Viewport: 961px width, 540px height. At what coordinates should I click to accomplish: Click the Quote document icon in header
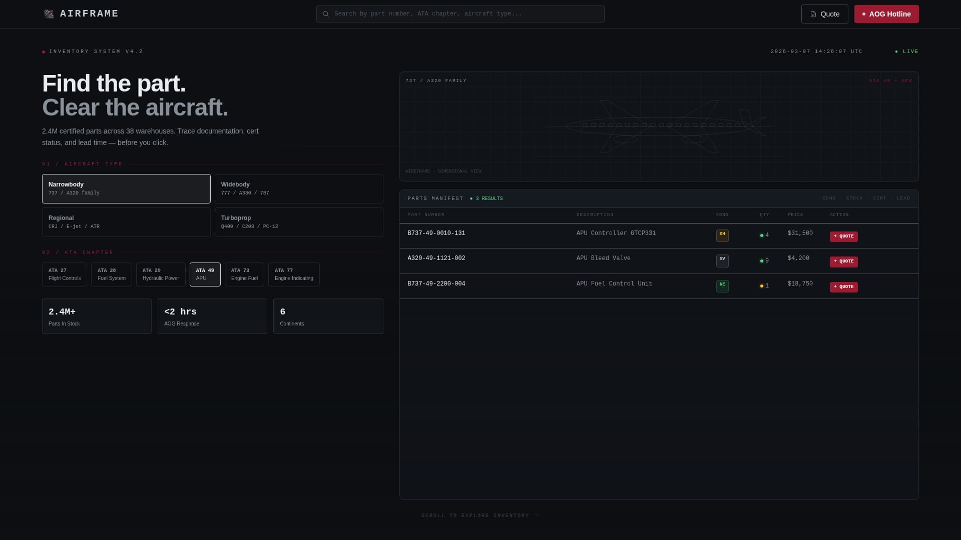pyautogui.click(x=813, y=14)
